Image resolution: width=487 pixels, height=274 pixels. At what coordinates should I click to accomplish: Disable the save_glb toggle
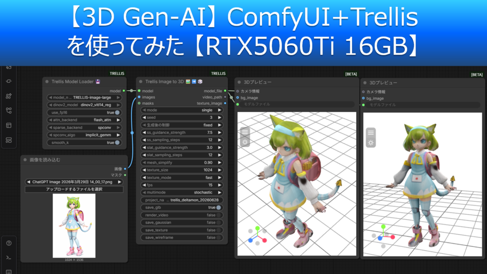pyautogui.click(x=219, y=207)
